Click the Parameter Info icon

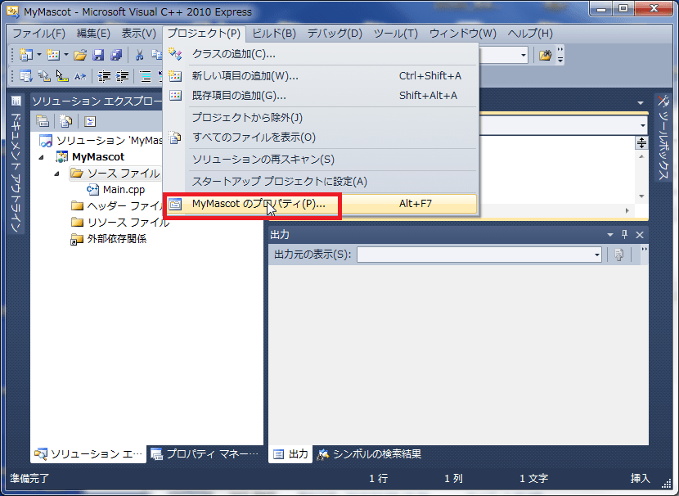[44, 77]
